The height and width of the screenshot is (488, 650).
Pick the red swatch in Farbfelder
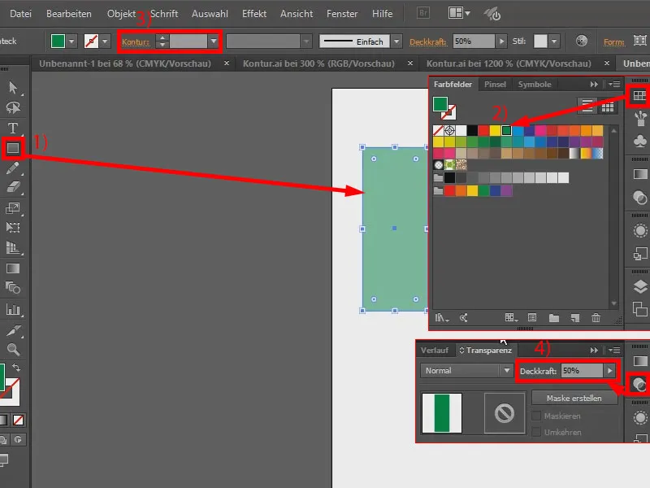tap(483, 130)
